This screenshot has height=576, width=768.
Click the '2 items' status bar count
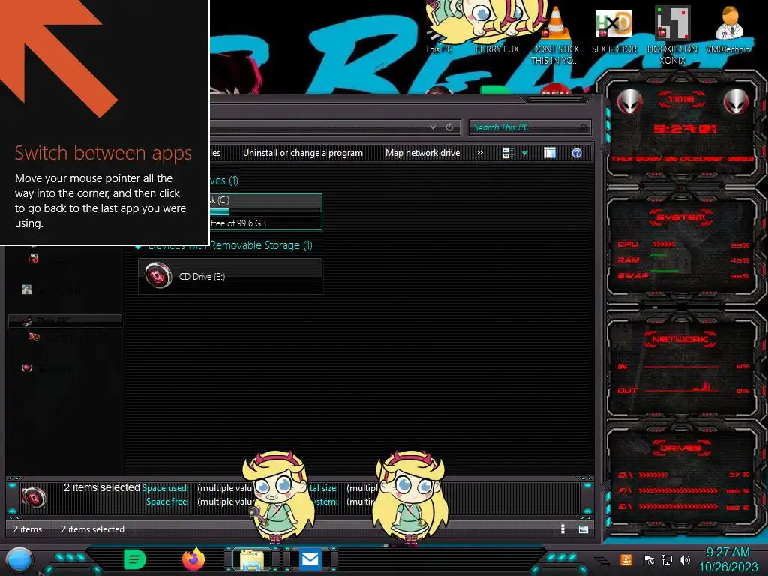coord(28,529)
